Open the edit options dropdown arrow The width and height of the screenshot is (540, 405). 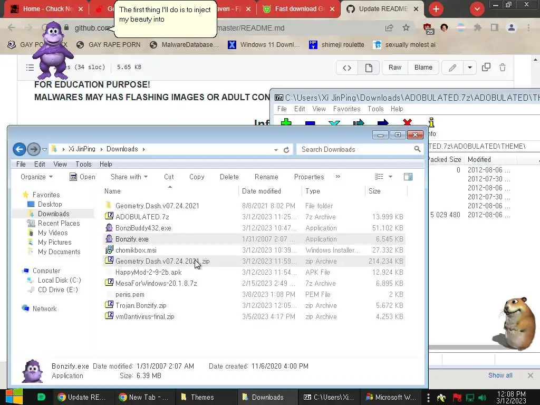tap(469, 68)
